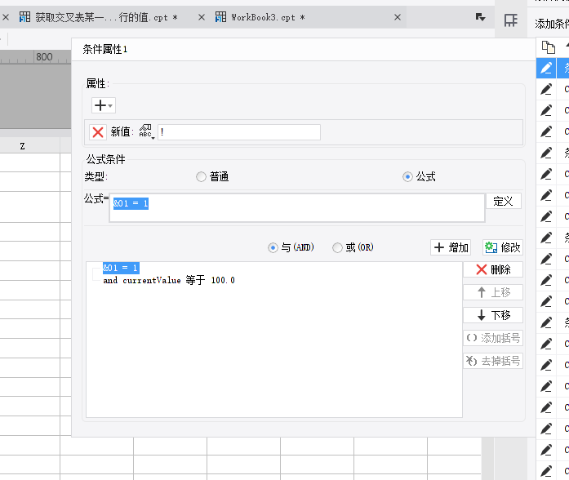Select the 公式 condition type
The width and height of the screenshot is (569, 480).
tap(419, 176)
